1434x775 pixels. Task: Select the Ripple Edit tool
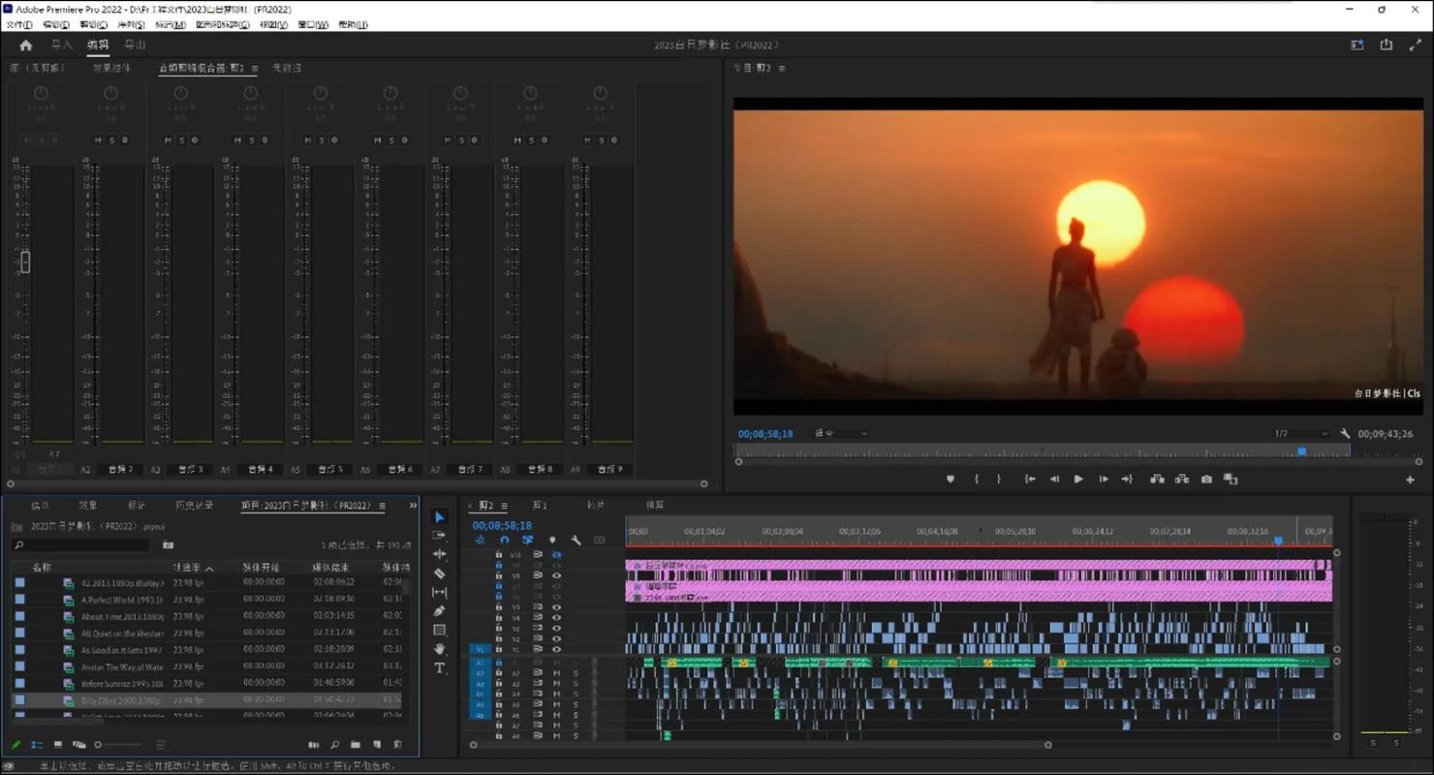(439, 554)
